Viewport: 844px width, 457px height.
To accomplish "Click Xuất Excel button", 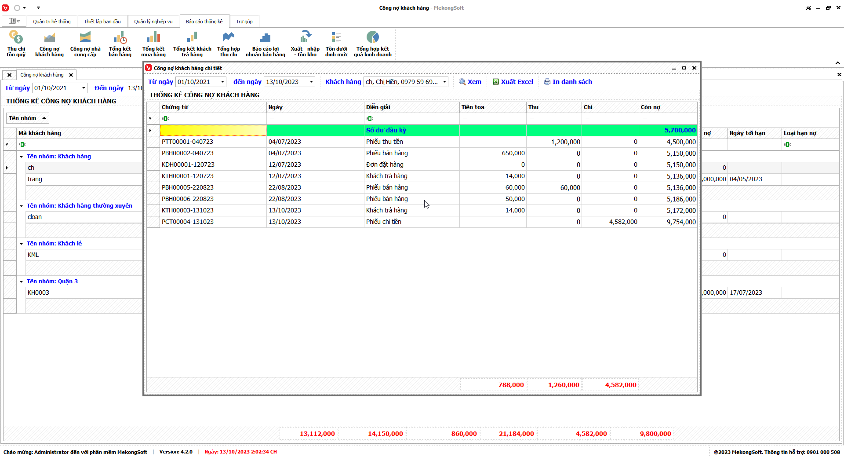I will pos(513,82).
